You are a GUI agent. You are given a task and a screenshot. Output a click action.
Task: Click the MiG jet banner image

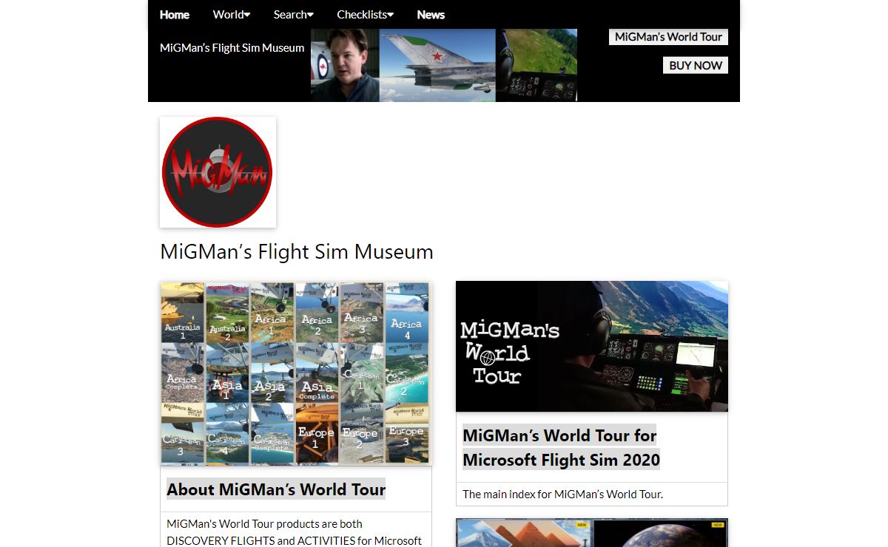pyautogui.click(x=437, y=65)
